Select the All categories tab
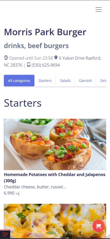110x239 pixels. pyautogui.click(x=19, y=80)
